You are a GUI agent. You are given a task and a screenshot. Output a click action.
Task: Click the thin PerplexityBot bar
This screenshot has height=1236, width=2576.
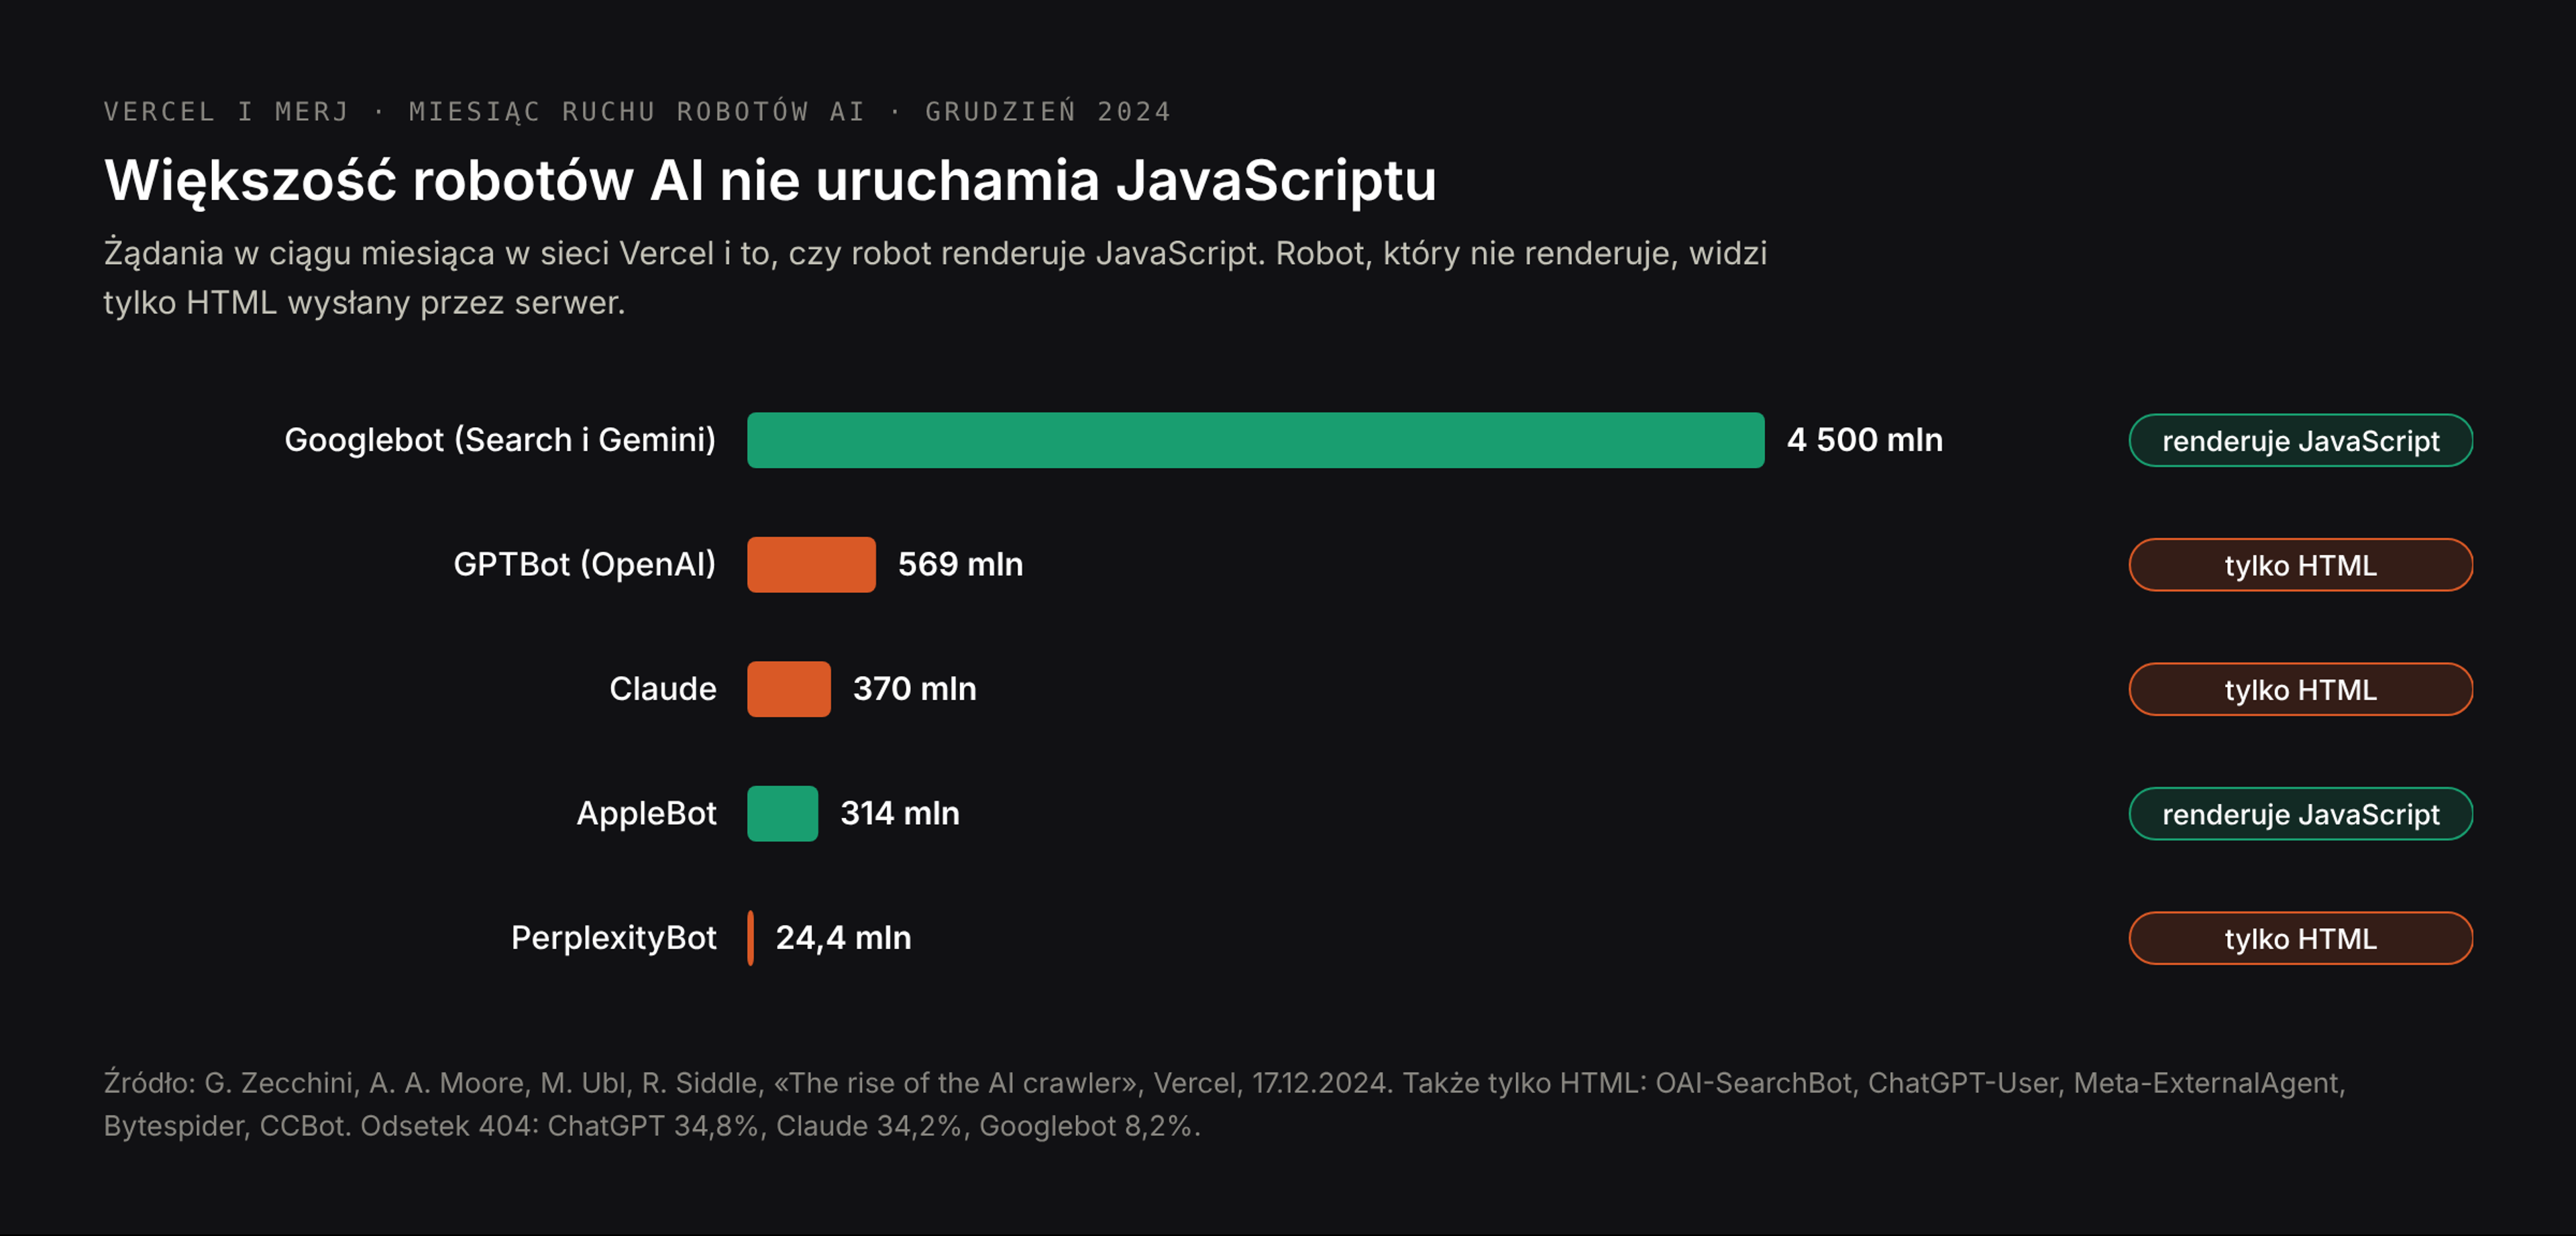pos(750,938)
